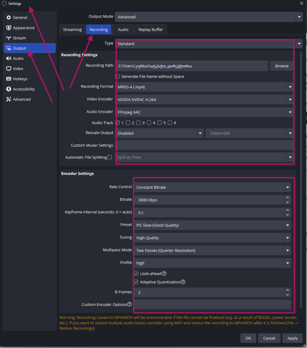Disable the Adaptive Quantization checkbox
The width and height of the screenshot is (307, 348).
tap(137, 282)
